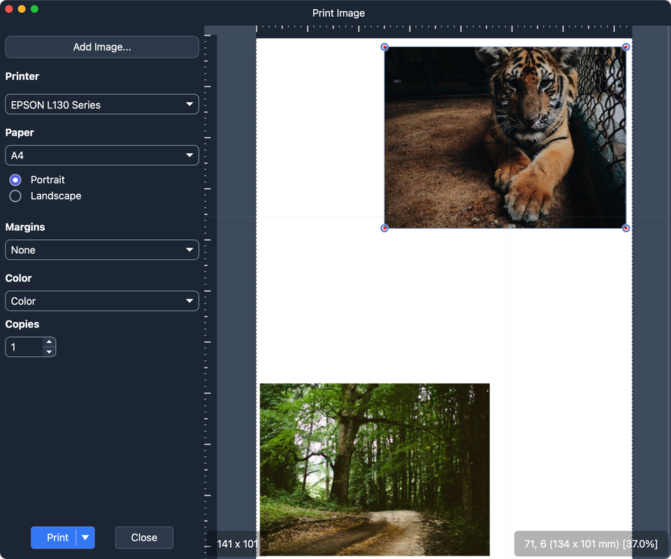Click the Copies number input field
Screen dimensions: 671x559
coord(24,347)
